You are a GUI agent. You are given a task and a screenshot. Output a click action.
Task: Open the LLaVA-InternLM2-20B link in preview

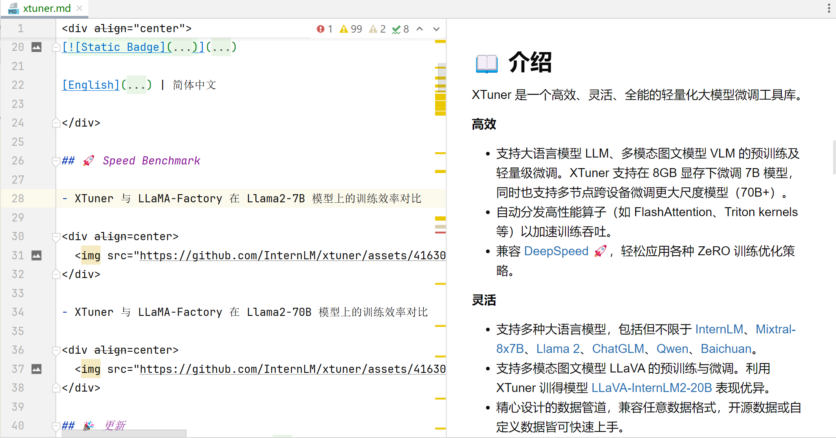click(x=651, y=388)
